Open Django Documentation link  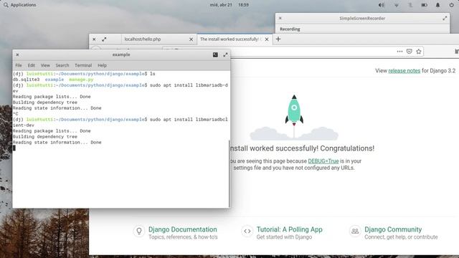(x=183, y=229)
